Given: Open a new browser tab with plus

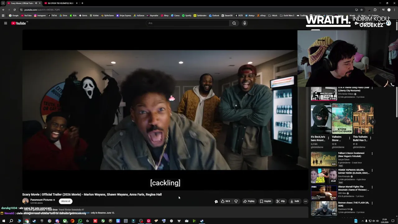Looking at the screenshot, I should (82, 3).
